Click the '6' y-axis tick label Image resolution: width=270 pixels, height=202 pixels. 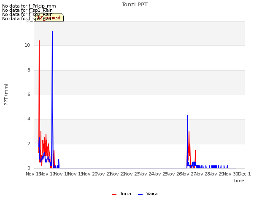(29, 94)
